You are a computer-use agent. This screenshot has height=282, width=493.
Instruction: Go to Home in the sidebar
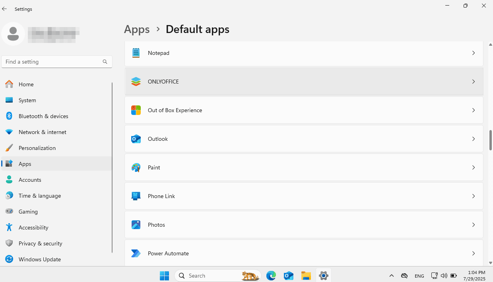pyautogui.click(x=56, y=84)
